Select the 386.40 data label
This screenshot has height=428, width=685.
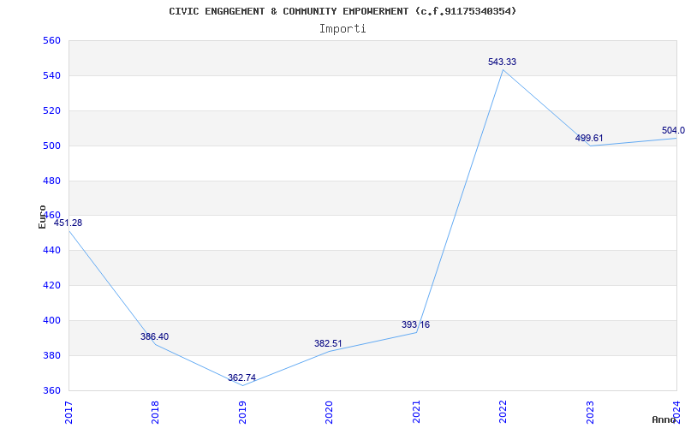pos(154,336)
